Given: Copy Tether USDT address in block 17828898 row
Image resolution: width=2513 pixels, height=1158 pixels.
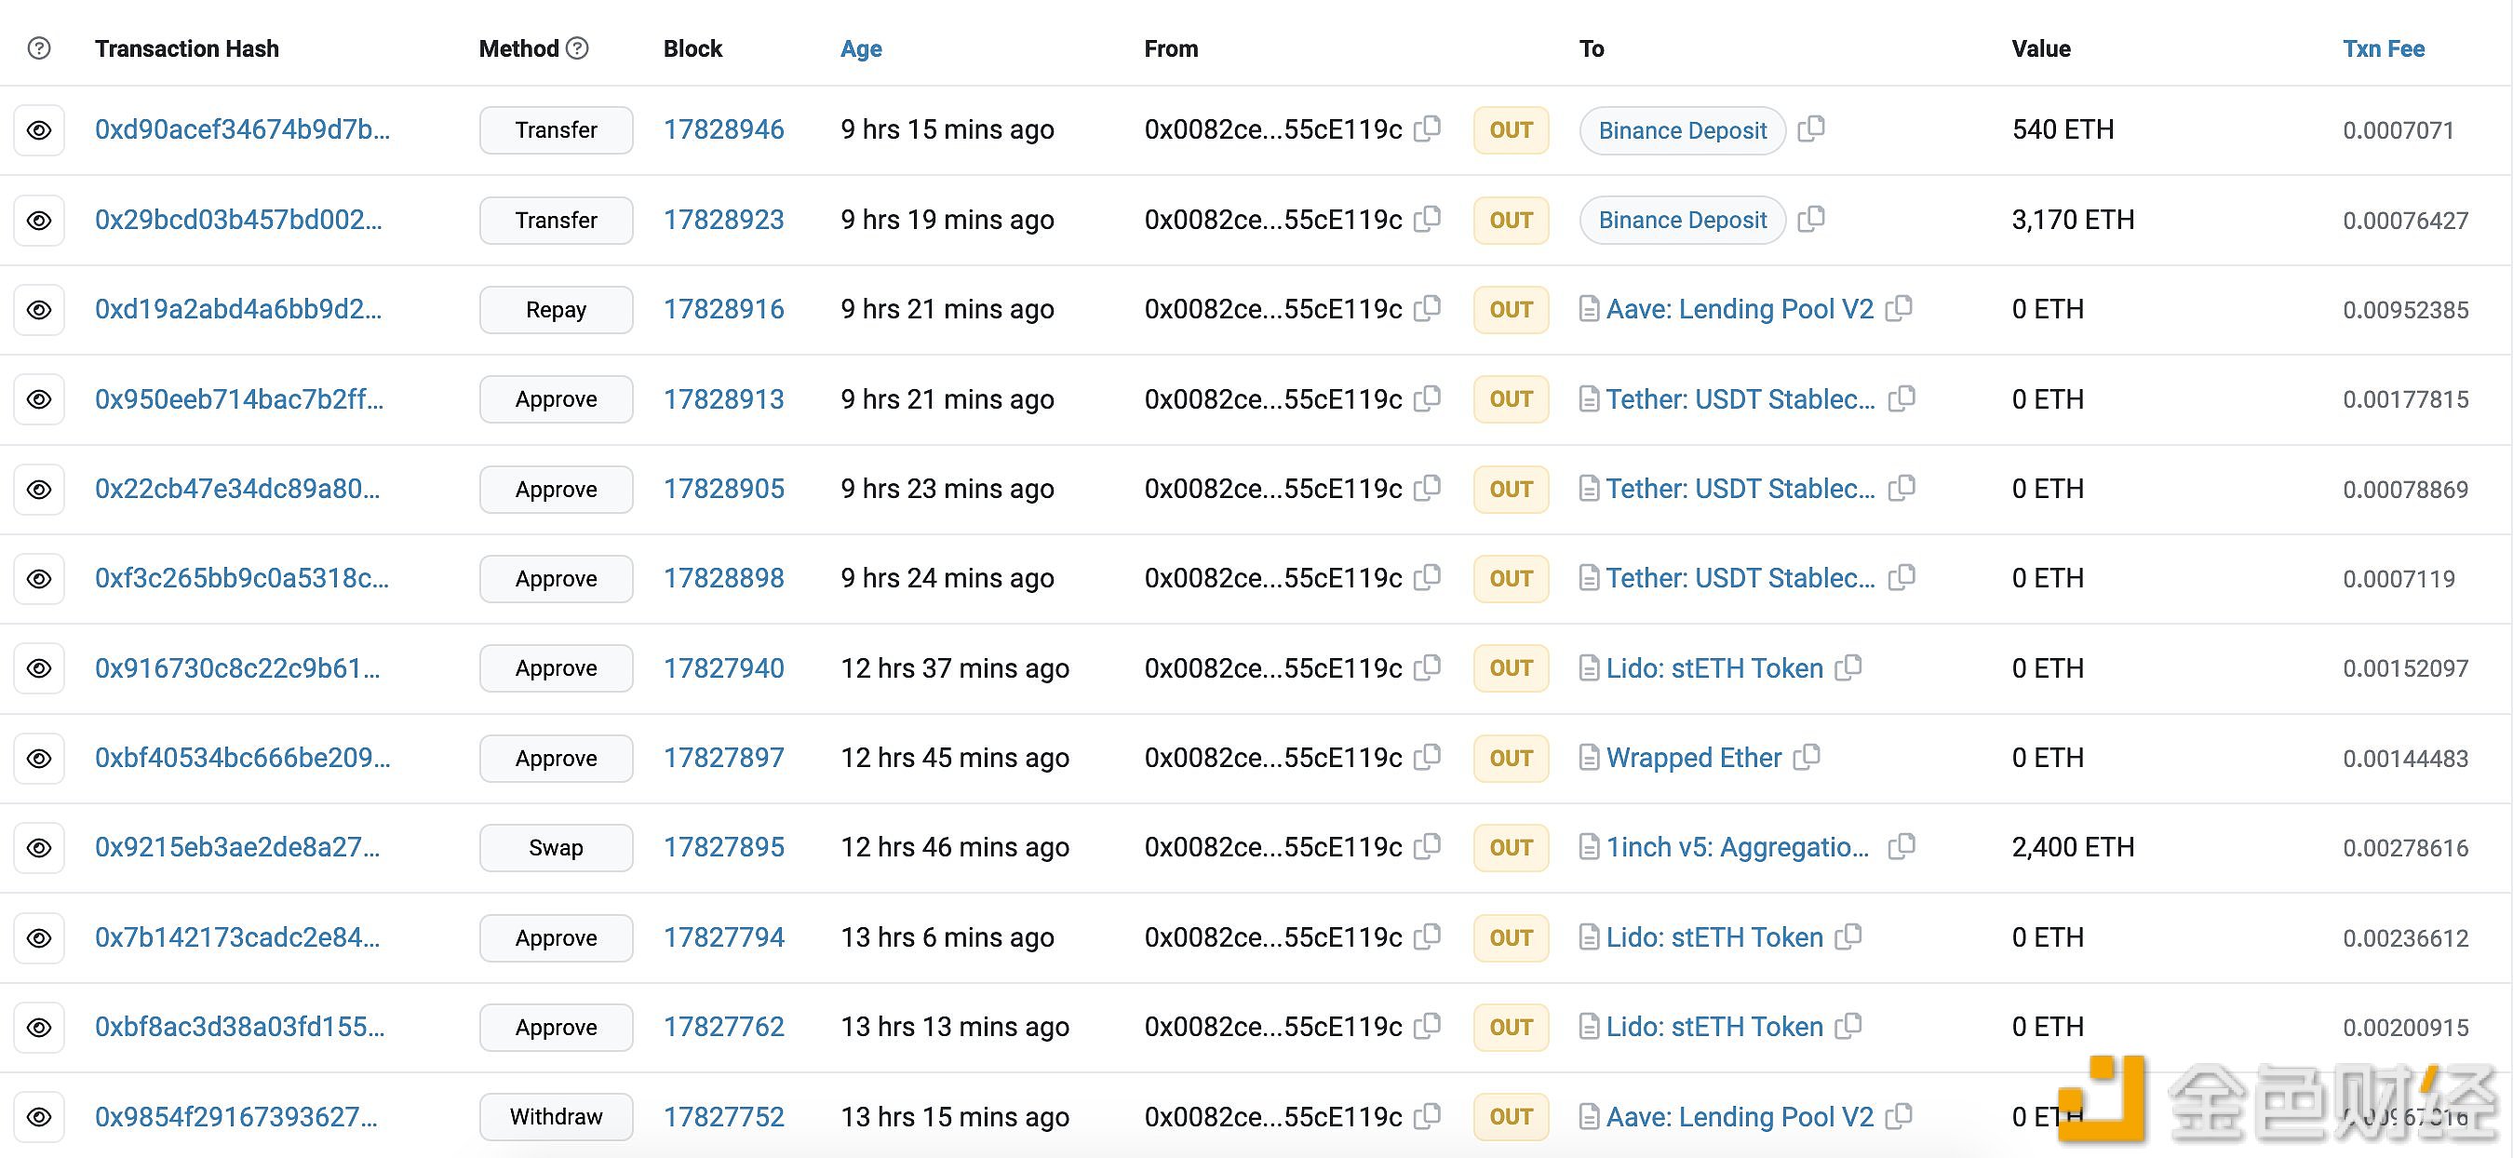Looking at the screenshot, I should pos(1902,577).
